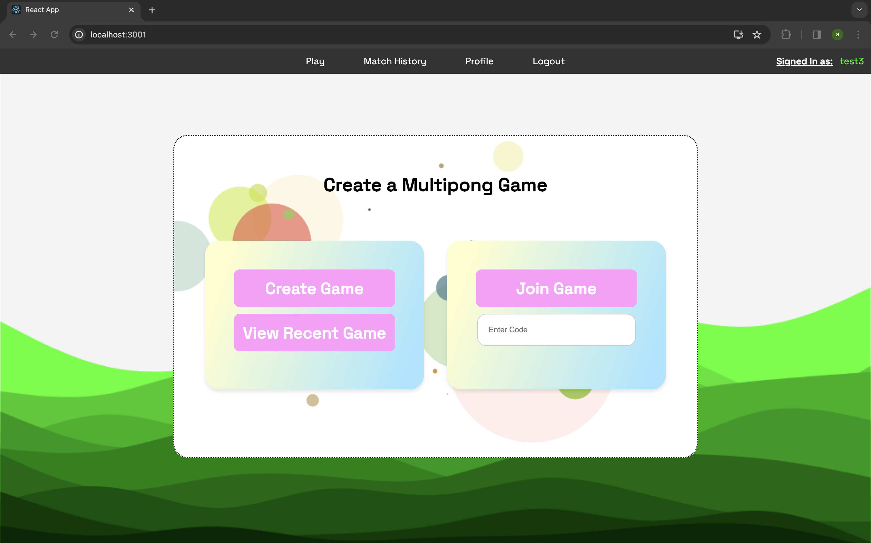Close the React App tab

pyautogui.click(x=131, y=10)
